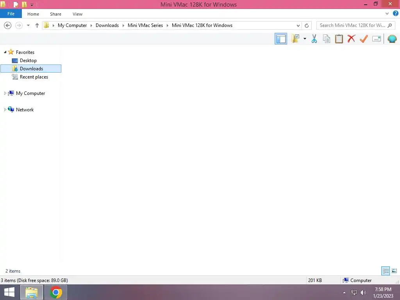
Task: Open the volume speaker tray icon
Action: [x=363, y=293]
